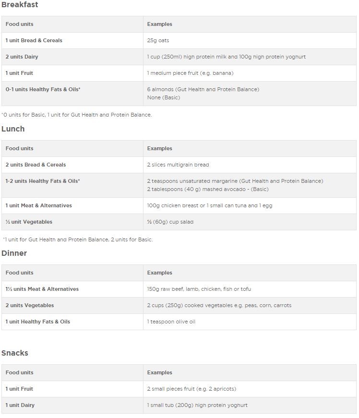Select the '1 unit Dairy' Snacks label
Screen dimensions: 359x418
point(20,406)
